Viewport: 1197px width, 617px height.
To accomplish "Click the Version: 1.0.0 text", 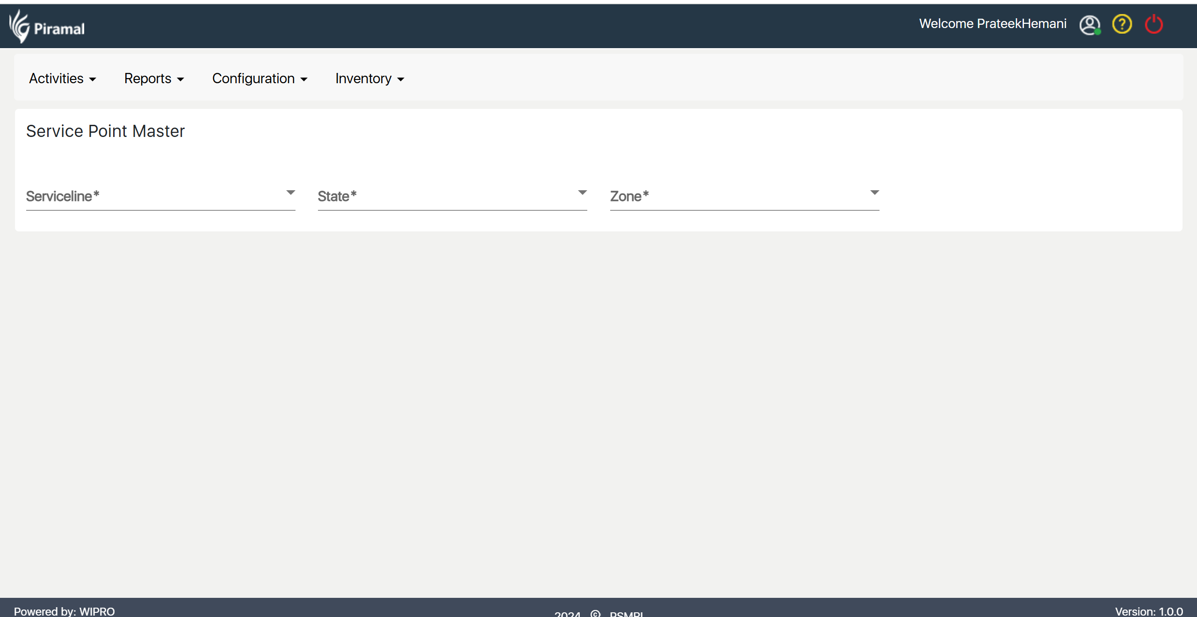I will click(1149, 611).
